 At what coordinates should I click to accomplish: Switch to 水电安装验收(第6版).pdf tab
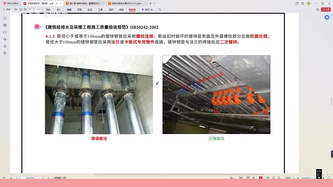point(42,3)
